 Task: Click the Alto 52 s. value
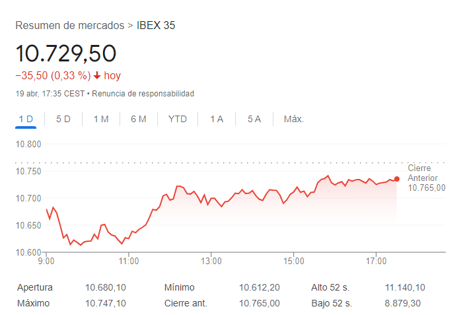[x=405, y=288]
